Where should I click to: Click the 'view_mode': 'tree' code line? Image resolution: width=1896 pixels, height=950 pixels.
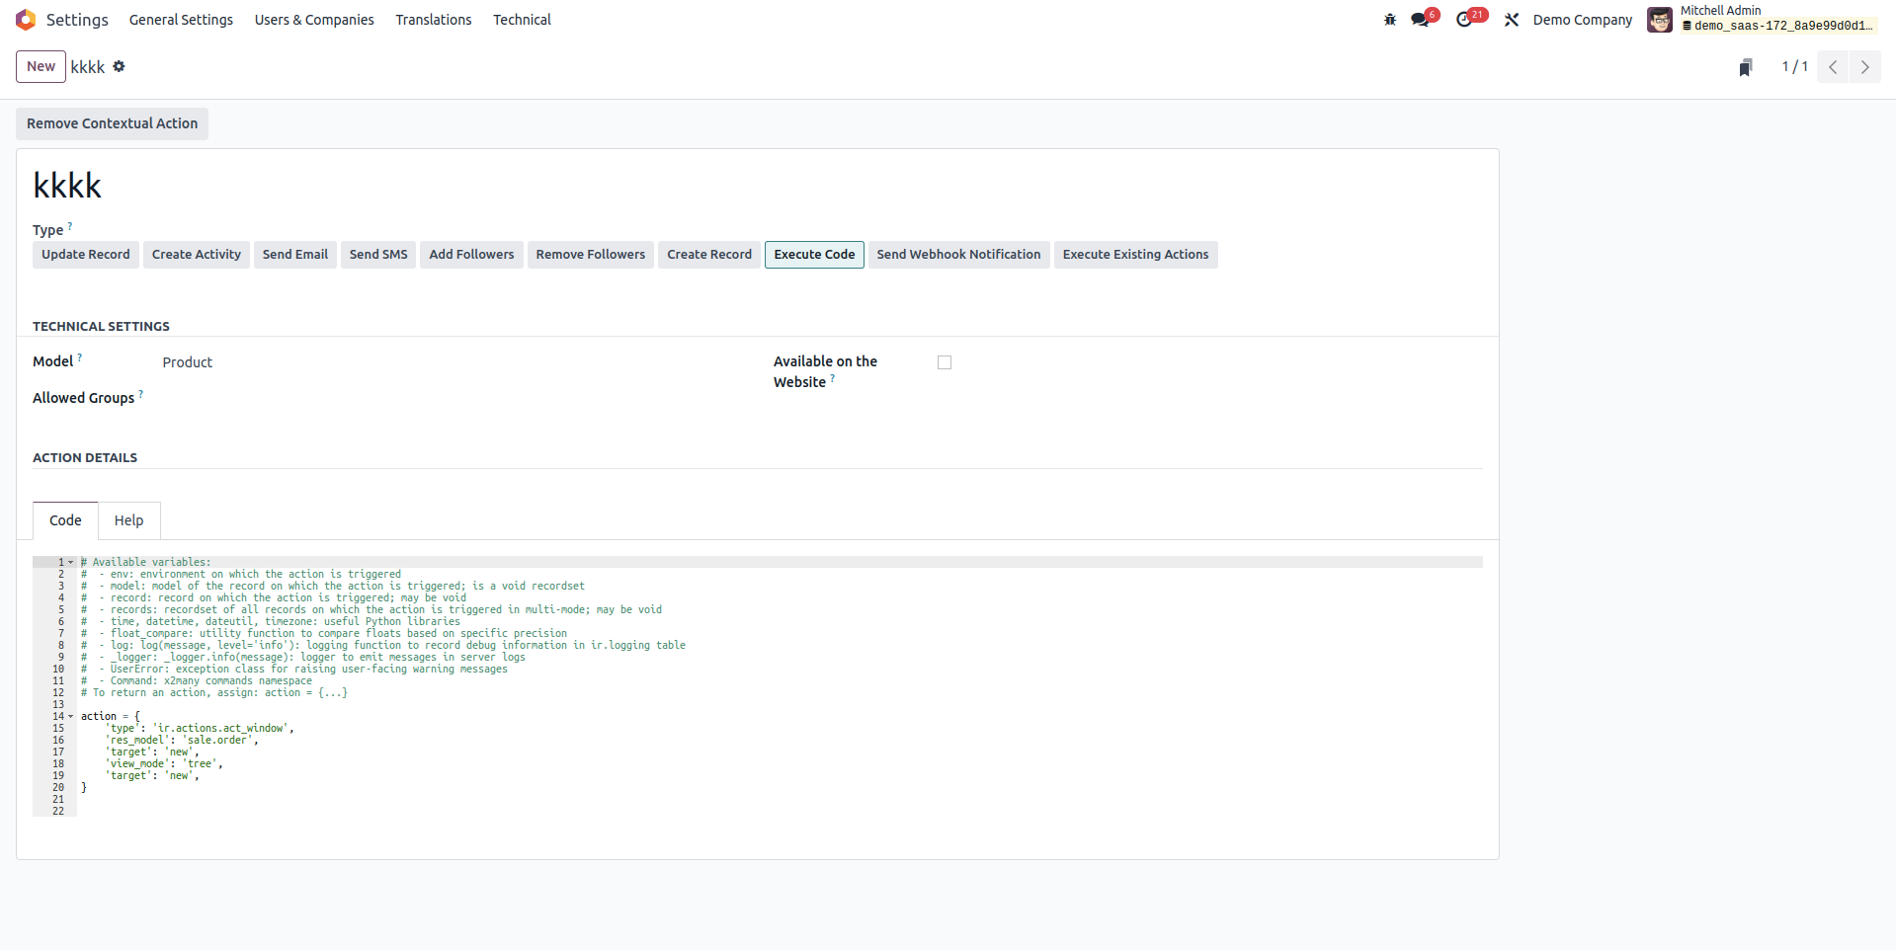[x=164, y=763]
